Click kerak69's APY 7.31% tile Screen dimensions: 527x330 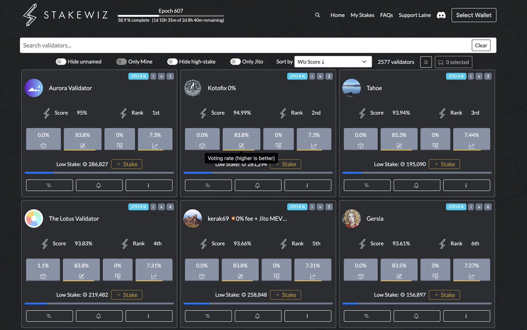313,270
